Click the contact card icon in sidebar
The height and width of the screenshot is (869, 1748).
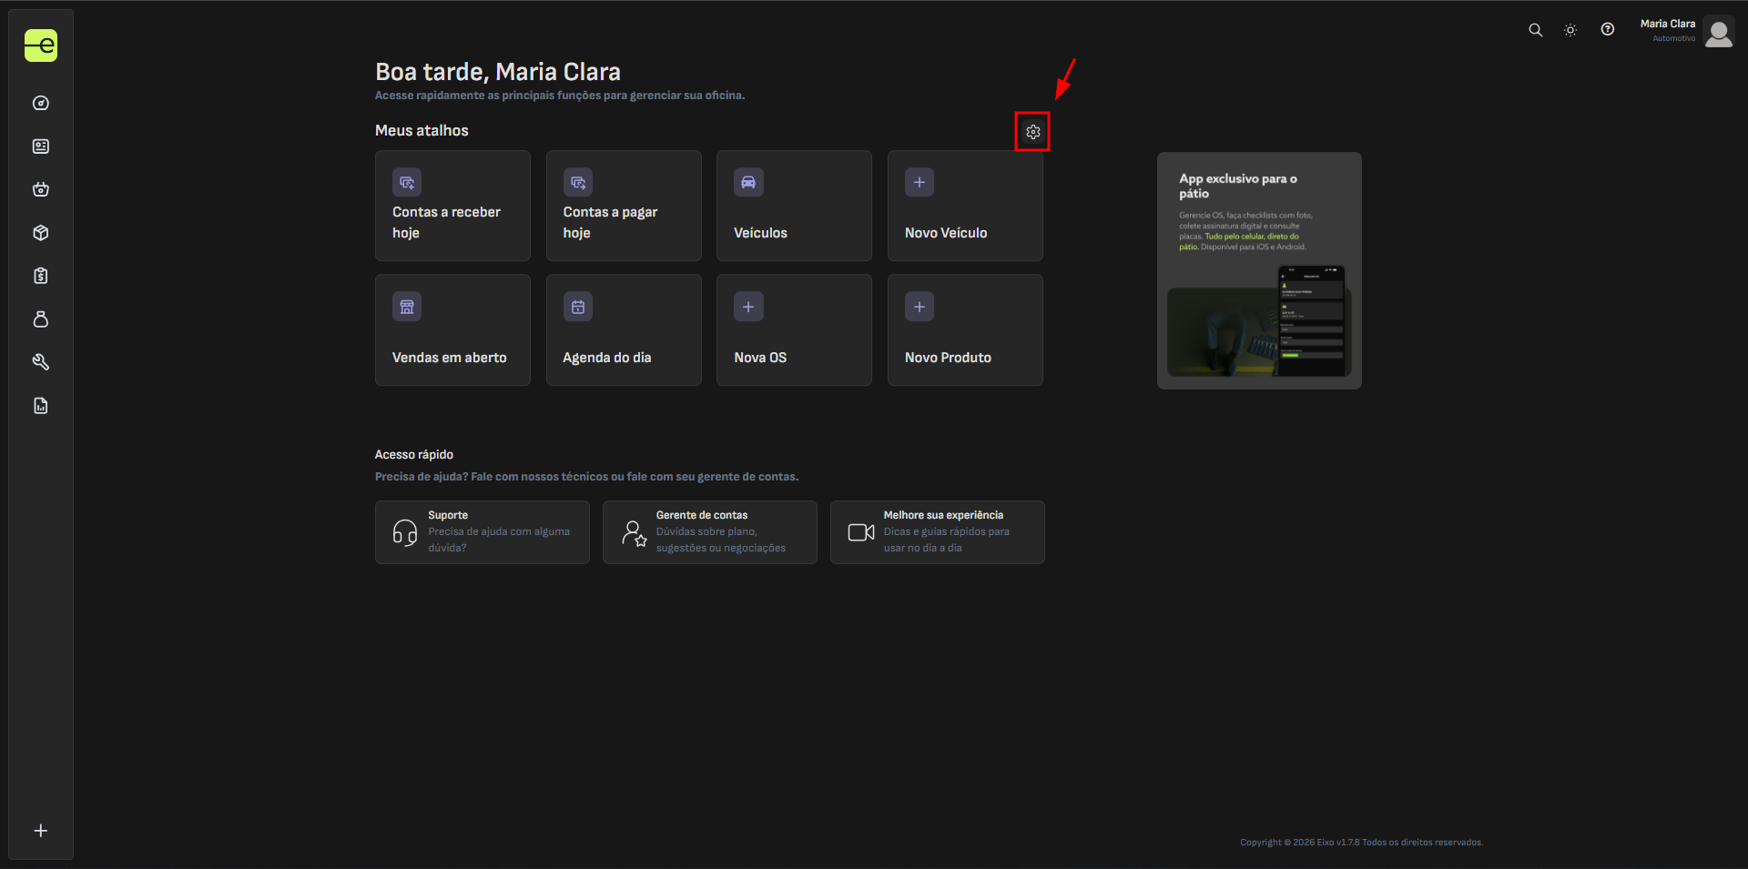click(41, 147)
